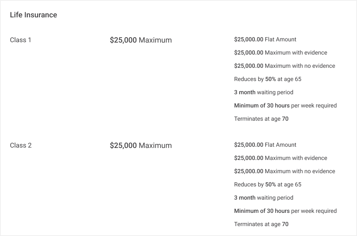Click bold 50% reduction value under Class 1
The height and width of the screenshot is (236, 357).
271,79
